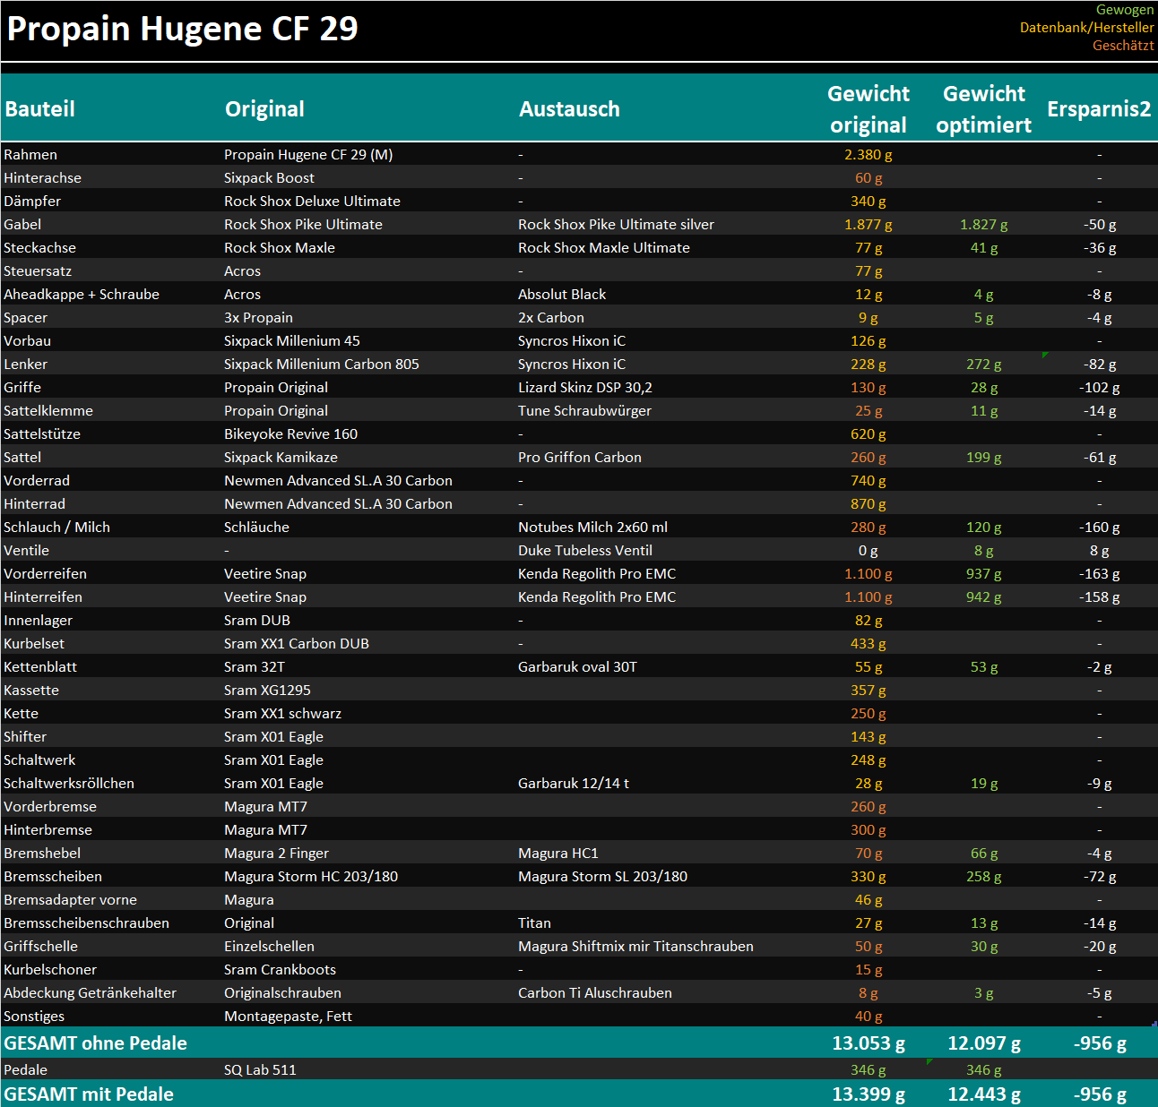Select the Geschätzt legend label
The image size is (1158, 1107).
[1123, 46]
